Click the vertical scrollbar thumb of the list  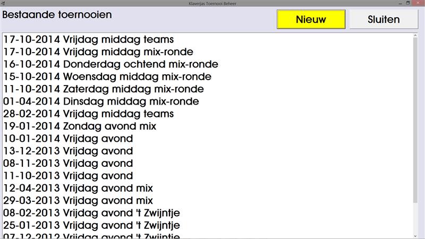tap(415, 122)
